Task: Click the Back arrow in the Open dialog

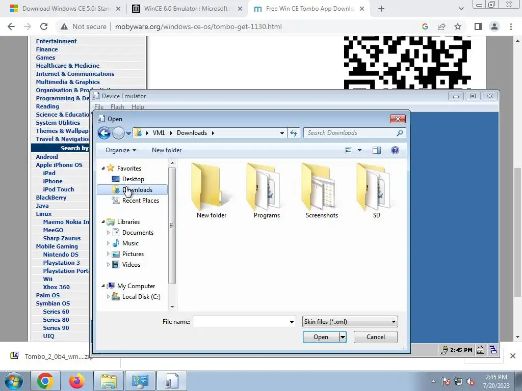Action: [x=104, y=133]
